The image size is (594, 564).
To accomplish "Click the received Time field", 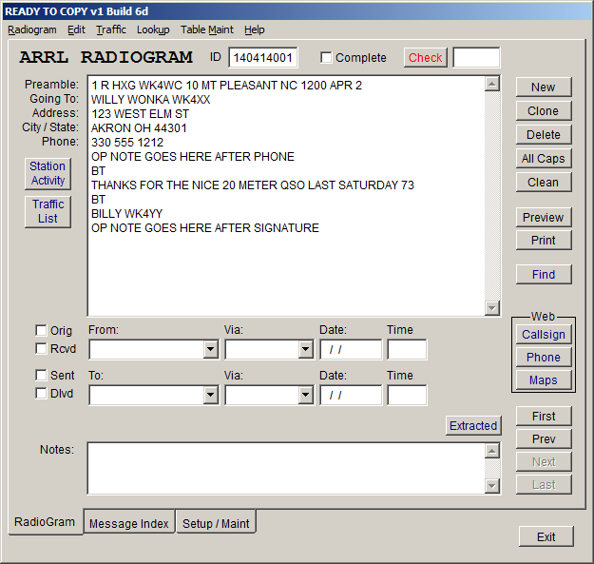I will tap(407, 349).
